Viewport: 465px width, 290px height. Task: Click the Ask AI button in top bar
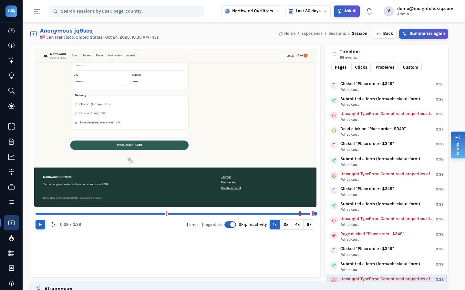tap(347, 11)
